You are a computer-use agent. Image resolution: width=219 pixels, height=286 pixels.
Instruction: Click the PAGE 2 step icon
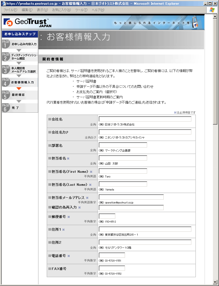click(x=6, y=57)
